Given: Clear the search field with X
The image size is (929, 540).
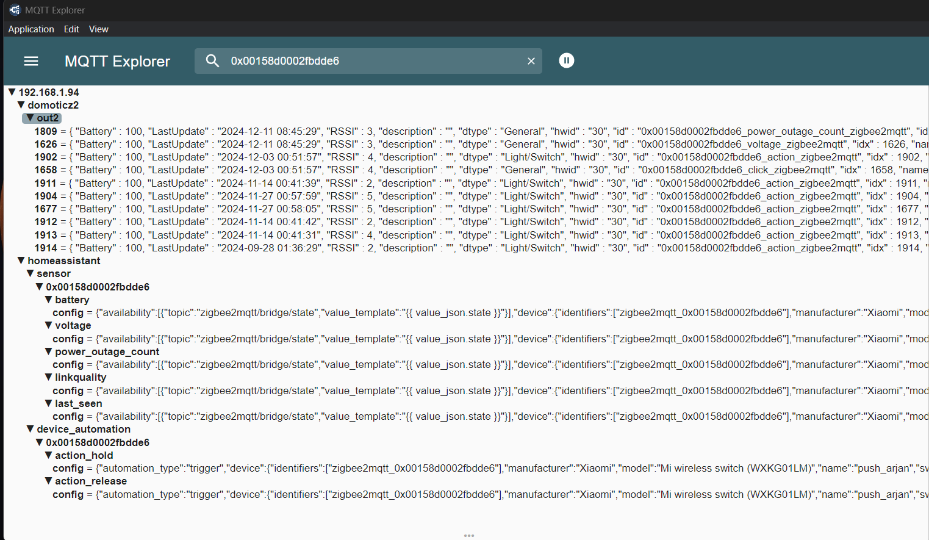Looking at the screenshot, I should pyautogui.click(x=531, y=61).
